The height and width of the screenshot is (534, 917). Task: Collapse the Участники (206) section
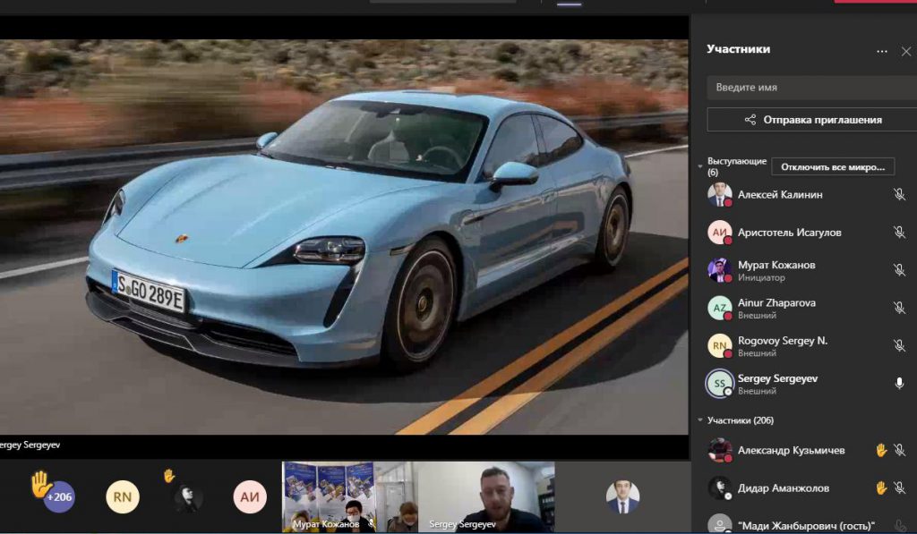coord(700,420)
